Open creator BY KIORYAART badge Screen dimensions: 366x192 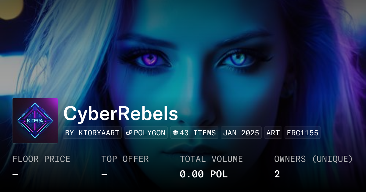[x=92, y=133]
